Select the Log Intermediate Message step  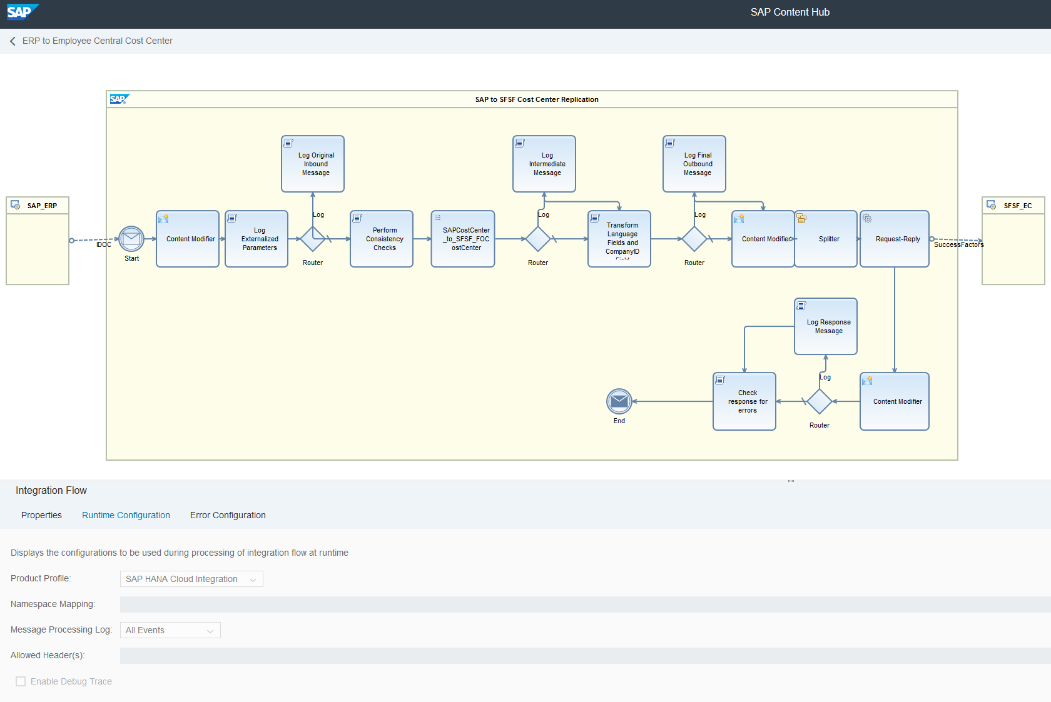click(x=544, y=164)
